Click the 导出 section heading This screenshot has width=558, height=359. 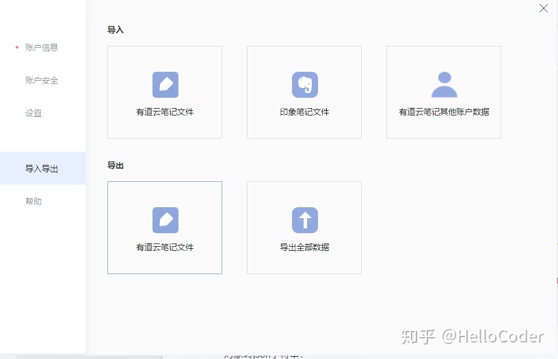[116, 165]
